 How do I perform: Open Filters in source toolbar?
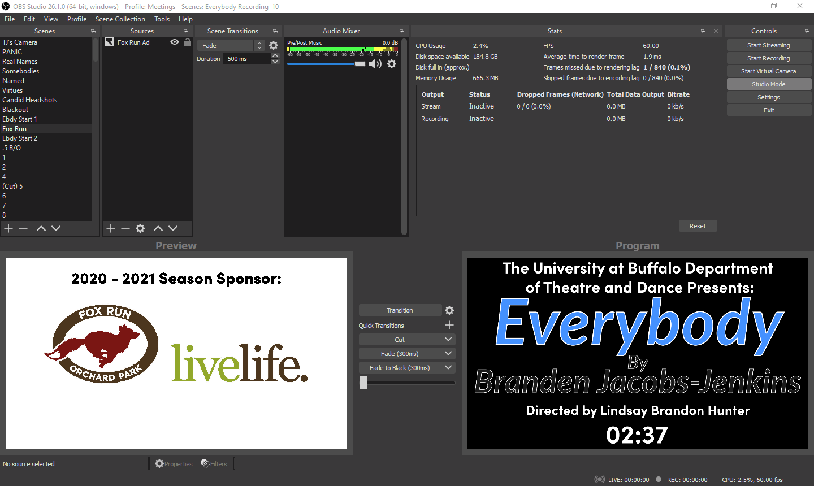tap(214, 464)
